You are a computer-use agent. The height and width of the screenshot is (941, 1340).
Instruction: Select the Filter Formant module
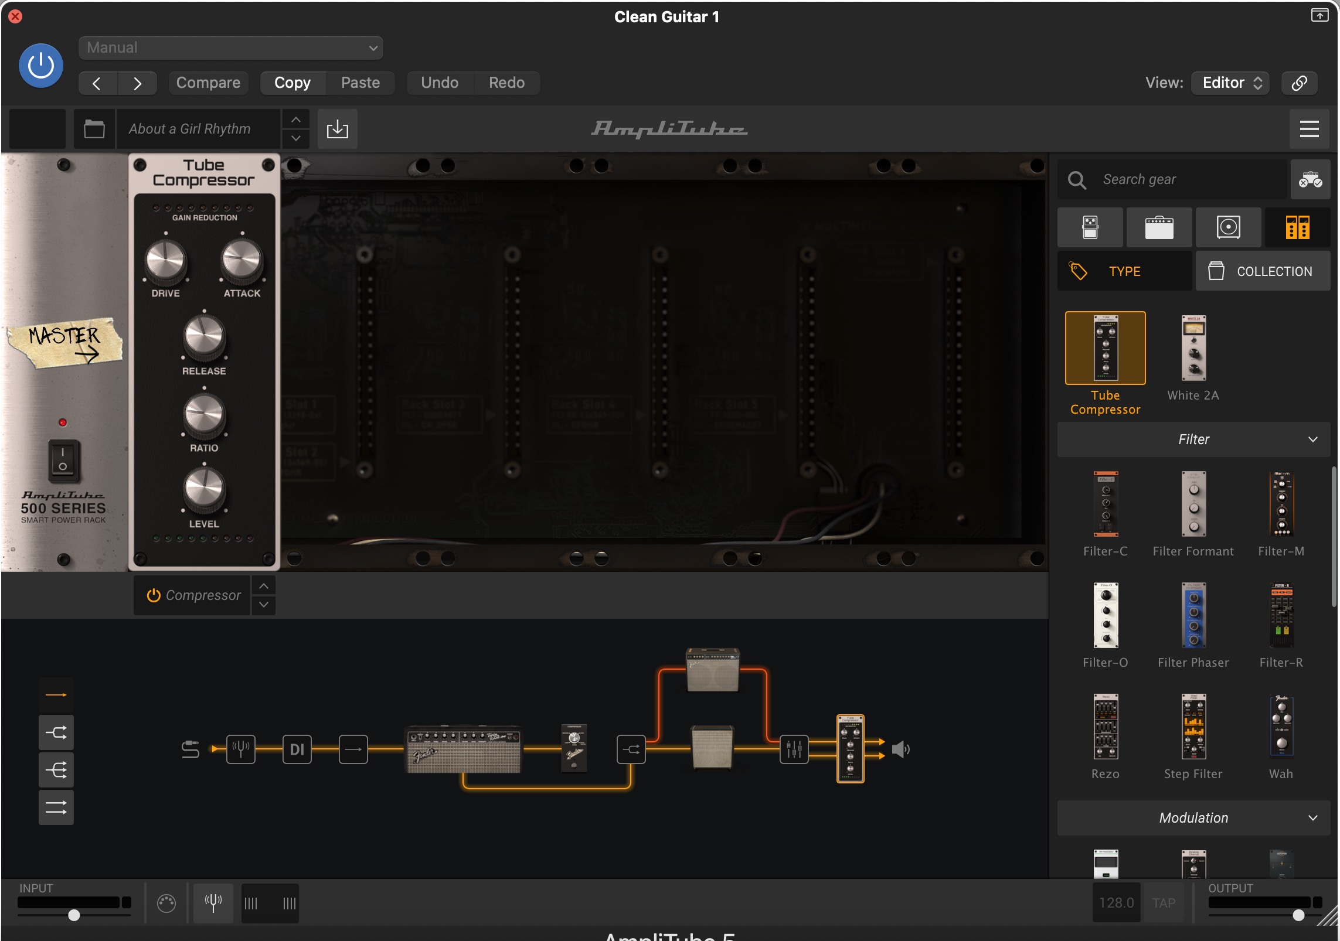1193,504
